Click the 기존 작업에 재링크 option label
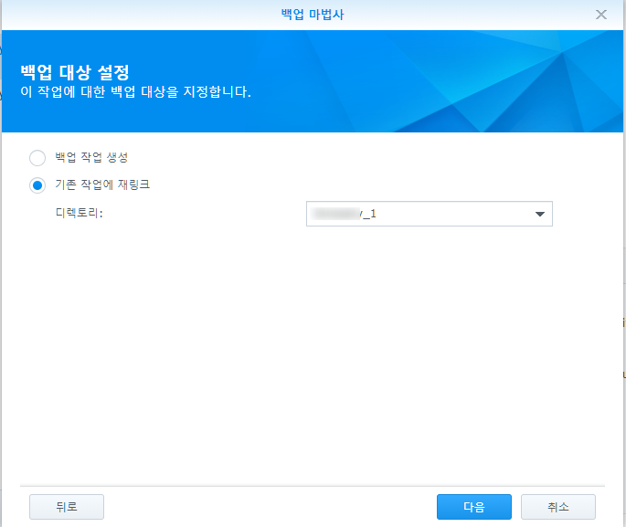 [102, 184]
